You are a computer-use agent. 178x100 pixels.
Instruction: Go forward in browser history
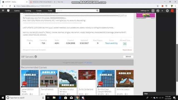click(x=6, y=6)
